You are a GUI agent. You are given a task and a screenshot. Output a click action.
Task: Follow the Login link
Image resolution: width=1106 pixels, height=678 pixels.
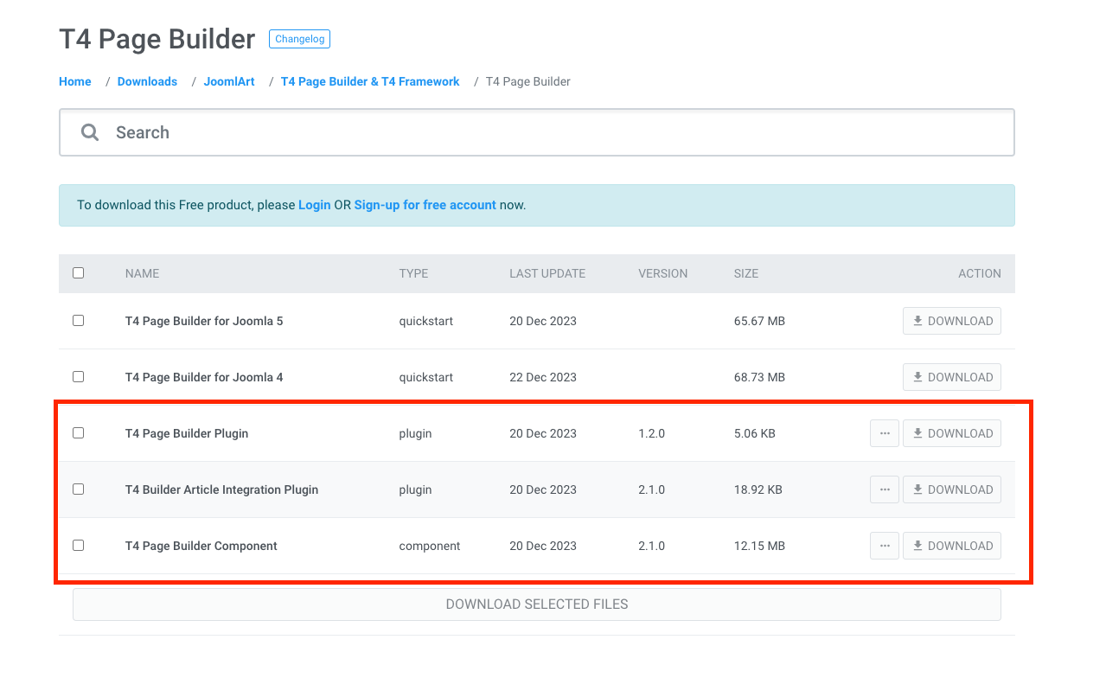pyautogui.click(x=315, y=205)
